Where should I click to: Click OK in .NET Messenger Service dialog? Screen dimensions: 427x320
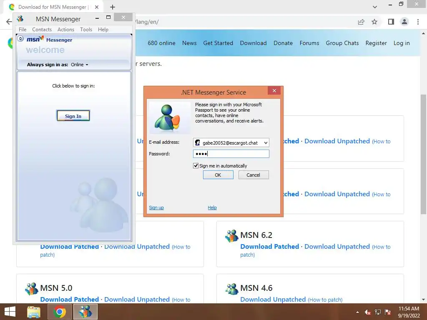[218, 175]
